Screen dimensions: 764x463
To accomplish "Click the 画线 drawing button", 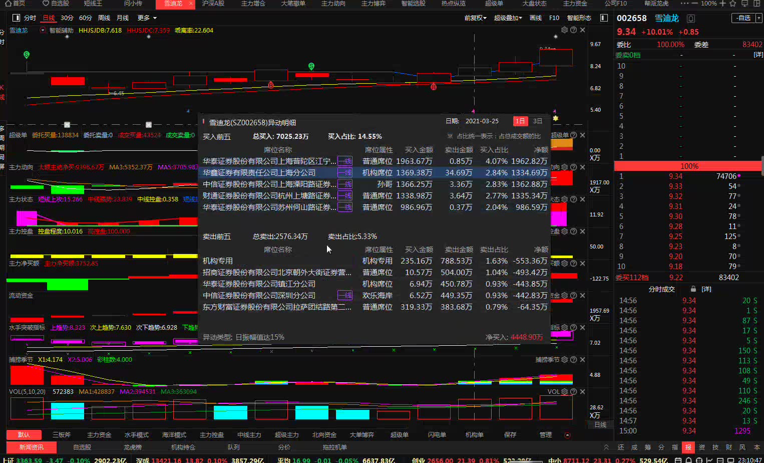I will 536,18.
